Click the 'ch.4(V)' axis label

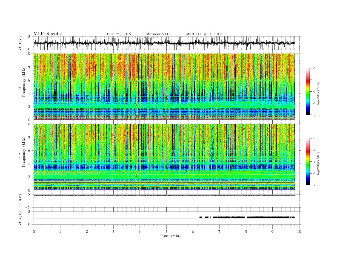20,218
